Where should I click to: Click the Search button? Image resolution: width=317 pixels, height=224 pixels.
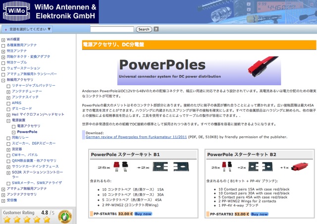coord(144,29)
